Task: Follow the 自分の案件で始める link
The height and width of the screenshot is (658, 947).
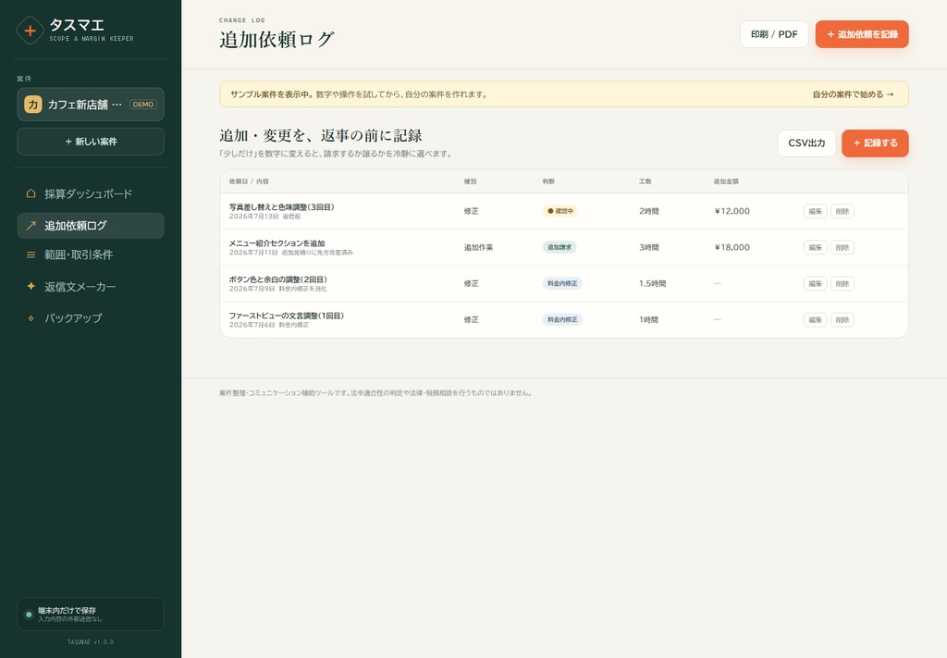Action: click(853, 94)
